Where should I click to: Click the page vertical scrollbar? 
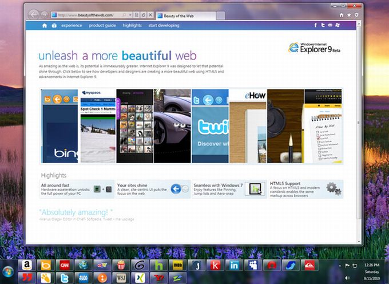pyautogui.click(x=359, y=123)
